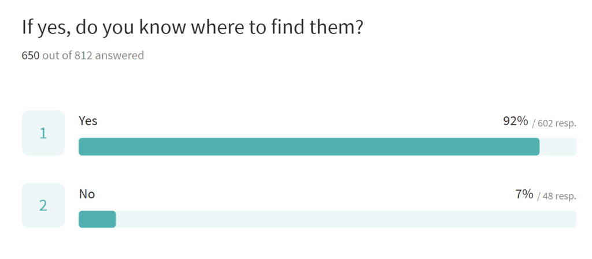Viewport: 592px width, 259px height.
Task: Select the "Yes" answer label
Action: pyautogui.click(x=88, y=121)
